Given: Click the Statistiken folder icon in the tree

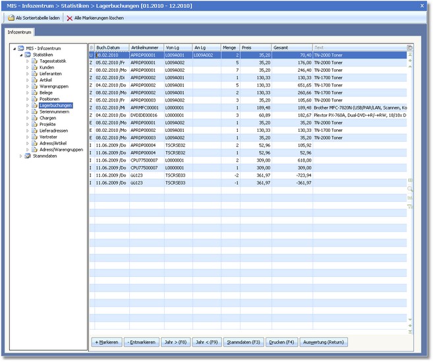Looking at the screenshot, I should 28,54.
